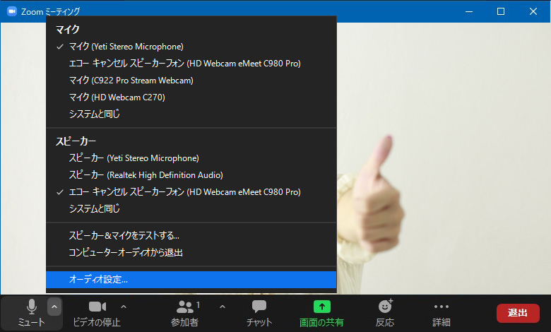Open the 参加者 participants panel
The height and width of the screenshot is (332, 551).
tap(186, 307)
